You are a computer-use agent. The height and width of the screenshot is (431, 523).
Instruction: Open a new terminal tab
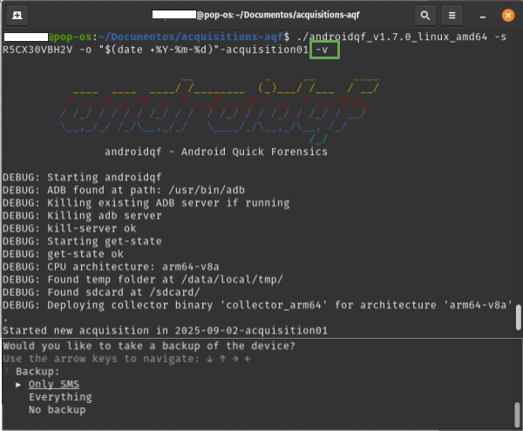(18, 15)
